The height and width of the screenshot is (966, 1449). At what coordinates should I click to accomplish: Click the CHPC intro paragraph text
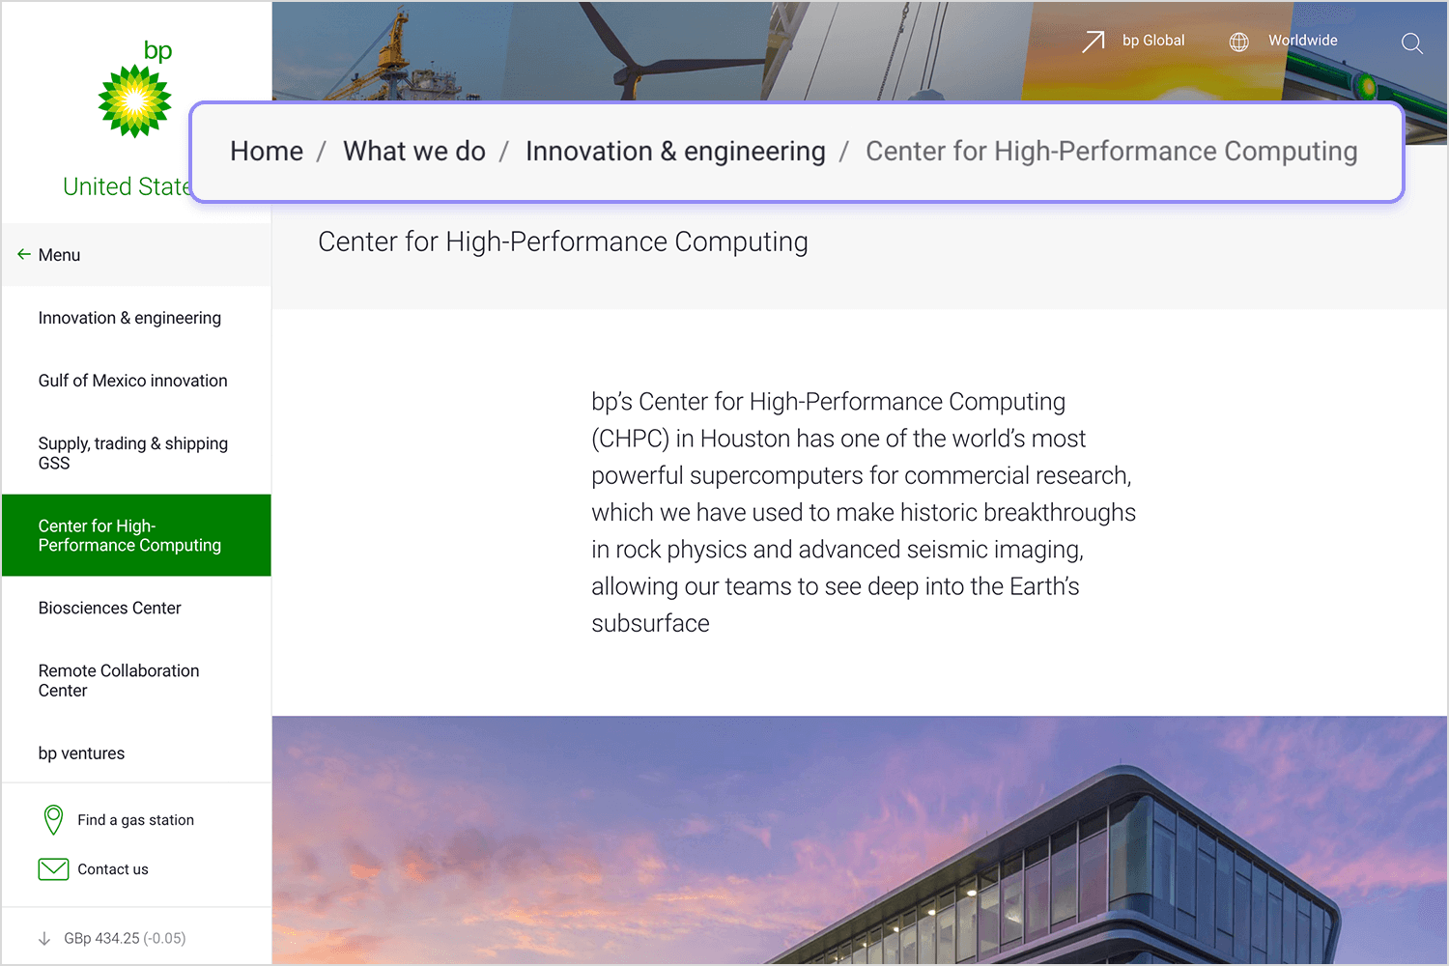tap(864, 512)
